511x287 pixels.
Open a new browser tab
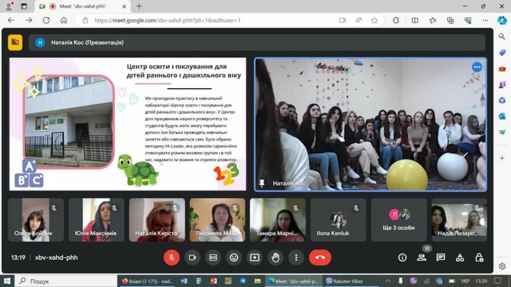click(x=139, y=6)
